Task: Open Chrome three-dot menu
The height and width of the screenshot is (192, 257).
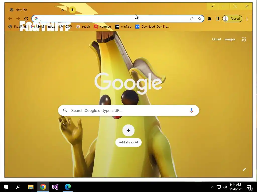Action: coord(247,19)
